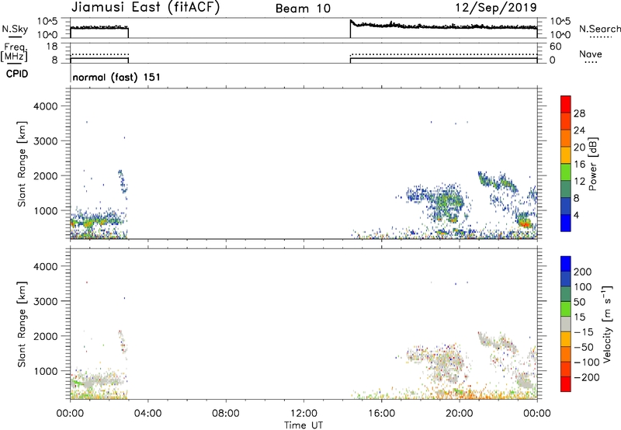621x430 pixels.
Task: Click the "28" tick on the Power color bar
Action: pos(579,113)
